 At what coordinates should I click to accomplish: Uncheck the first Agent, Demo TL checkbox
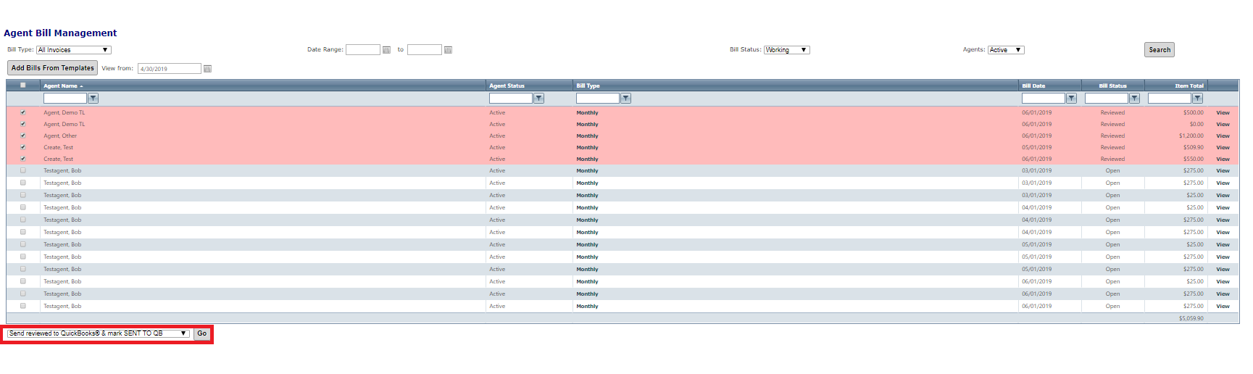(x=23, y=112)
